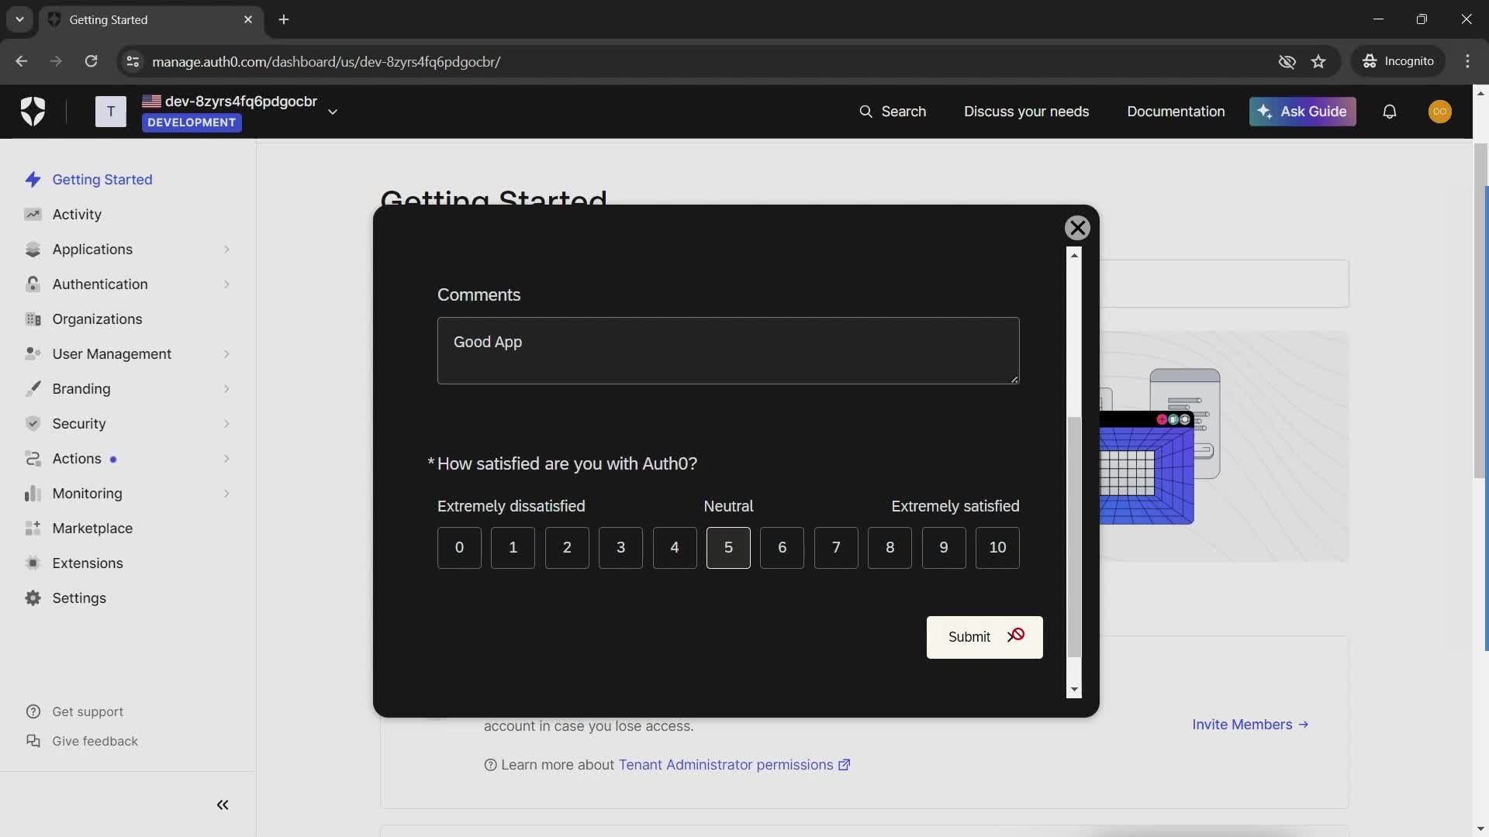Click the Getting Started lightning icon
Screen dimensions: 1489x837
[x=33, y=180]
